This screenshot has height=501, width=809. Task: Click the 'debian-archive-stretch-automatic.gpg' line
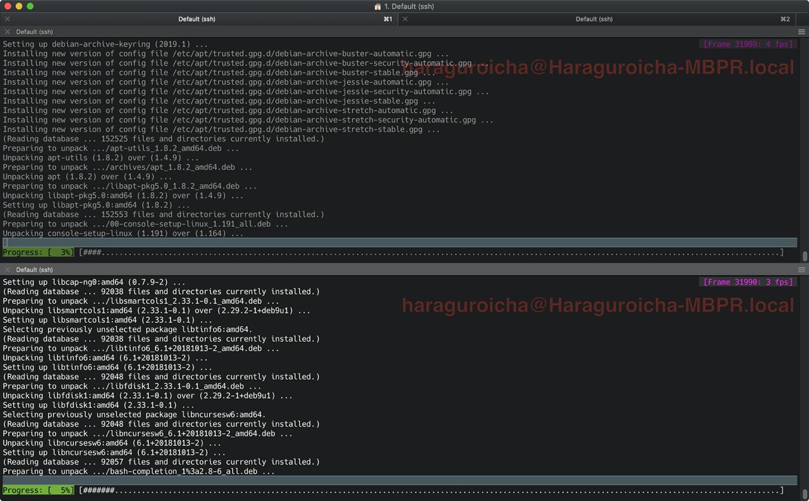tap(228, 110)
